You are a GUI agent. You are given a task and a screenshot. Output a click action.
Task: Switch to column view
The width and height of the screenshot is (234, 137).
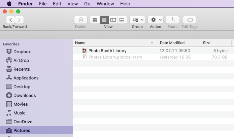113,20
